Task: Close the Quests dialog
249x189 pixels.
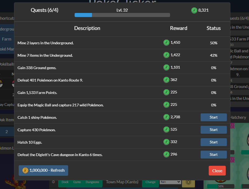Action: (217, 171)
